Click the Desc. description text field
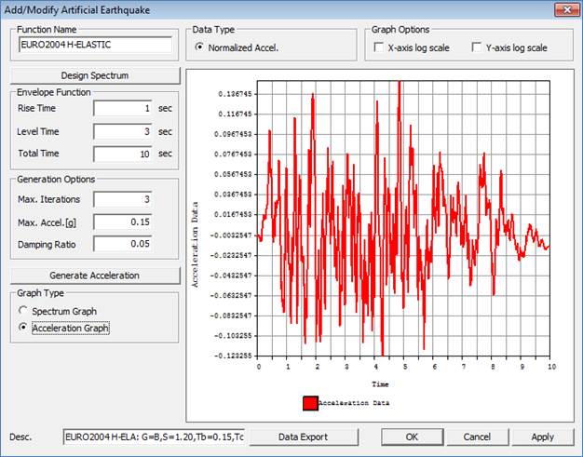583x457 pixels. [154, 437]
